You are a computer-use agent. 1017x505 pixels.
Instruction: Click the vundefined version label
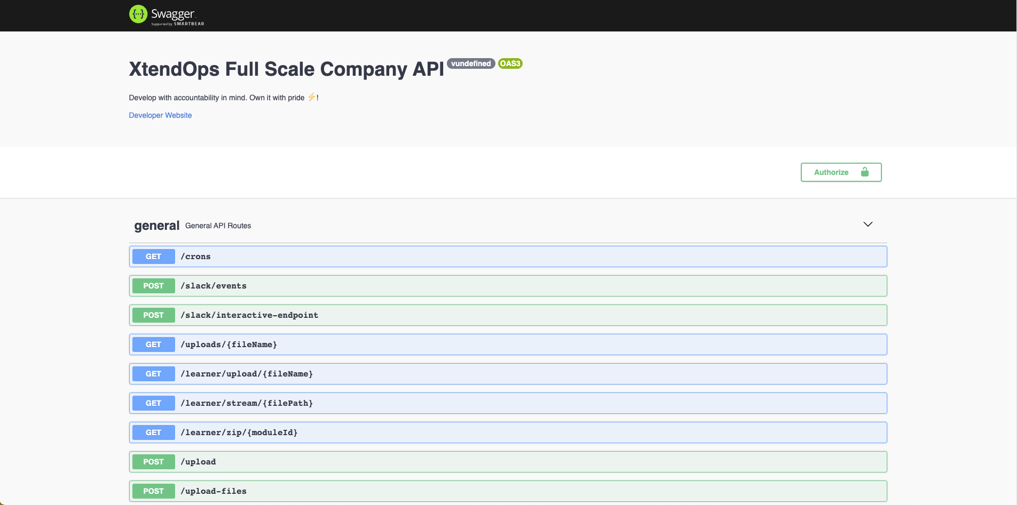470,63
